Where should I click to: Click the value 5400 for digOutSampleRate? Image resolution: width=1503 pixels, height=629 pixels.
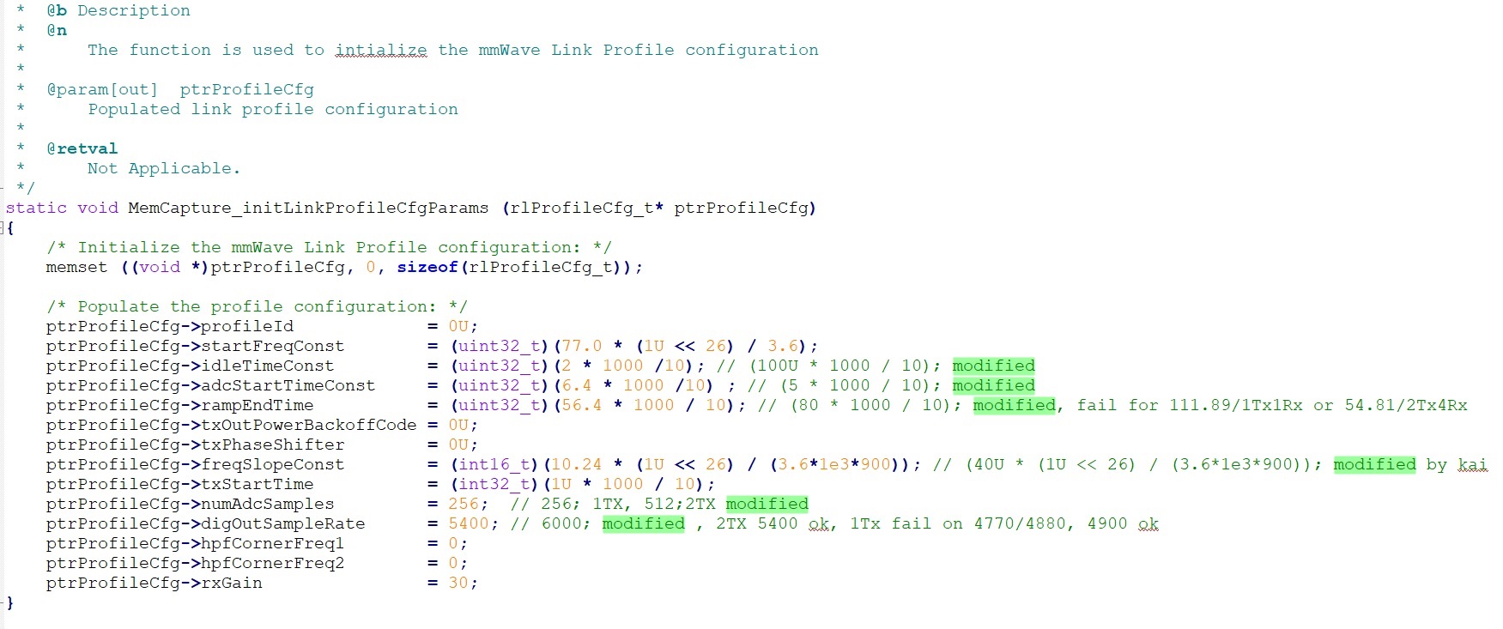pos(469,523)
